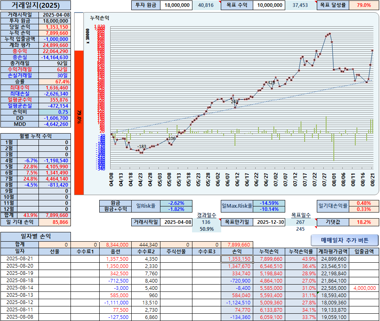Click the 최대손실 value -2,626,340

(x=55, y=94)
